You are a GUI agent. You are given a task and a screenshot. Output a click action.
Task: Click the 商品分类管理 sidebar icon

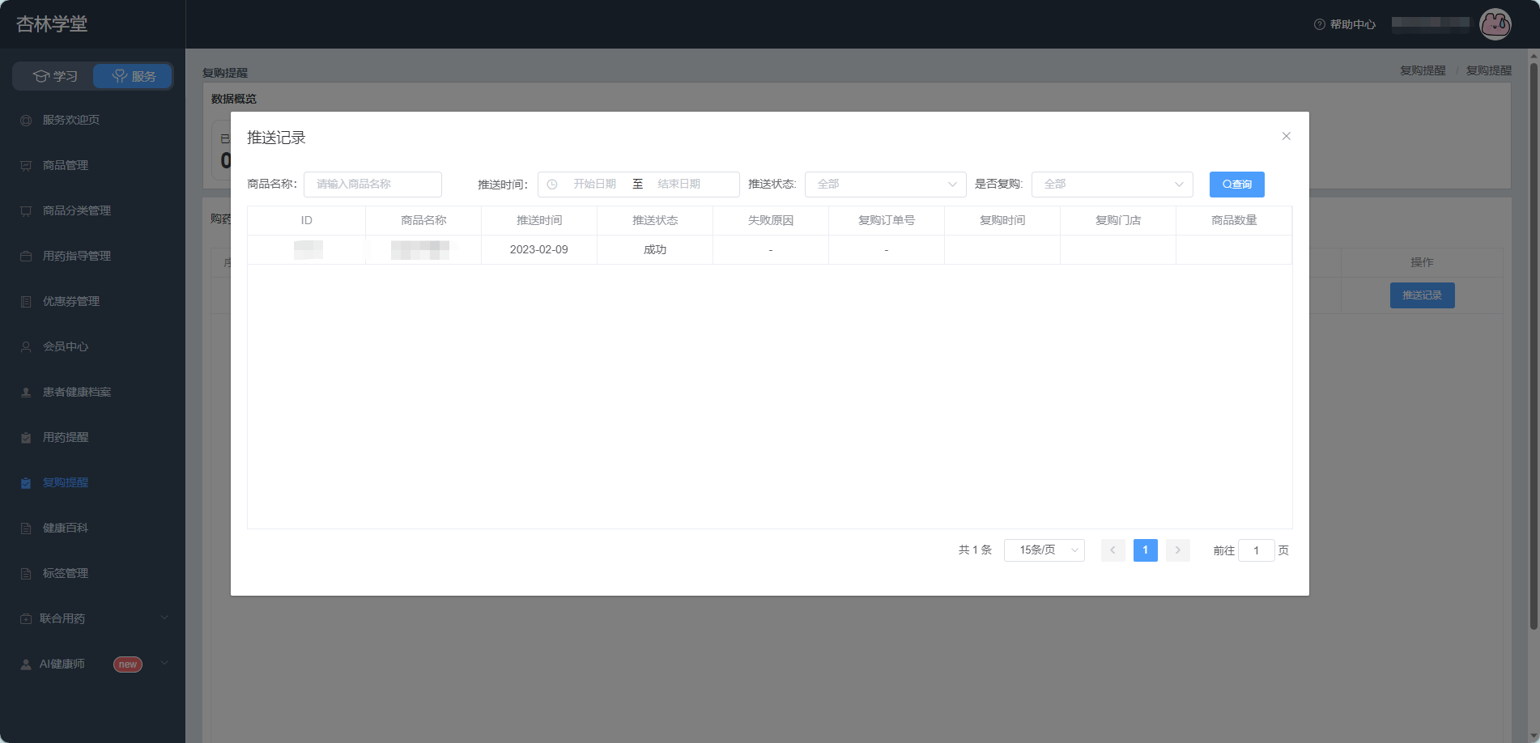point(26,211)
